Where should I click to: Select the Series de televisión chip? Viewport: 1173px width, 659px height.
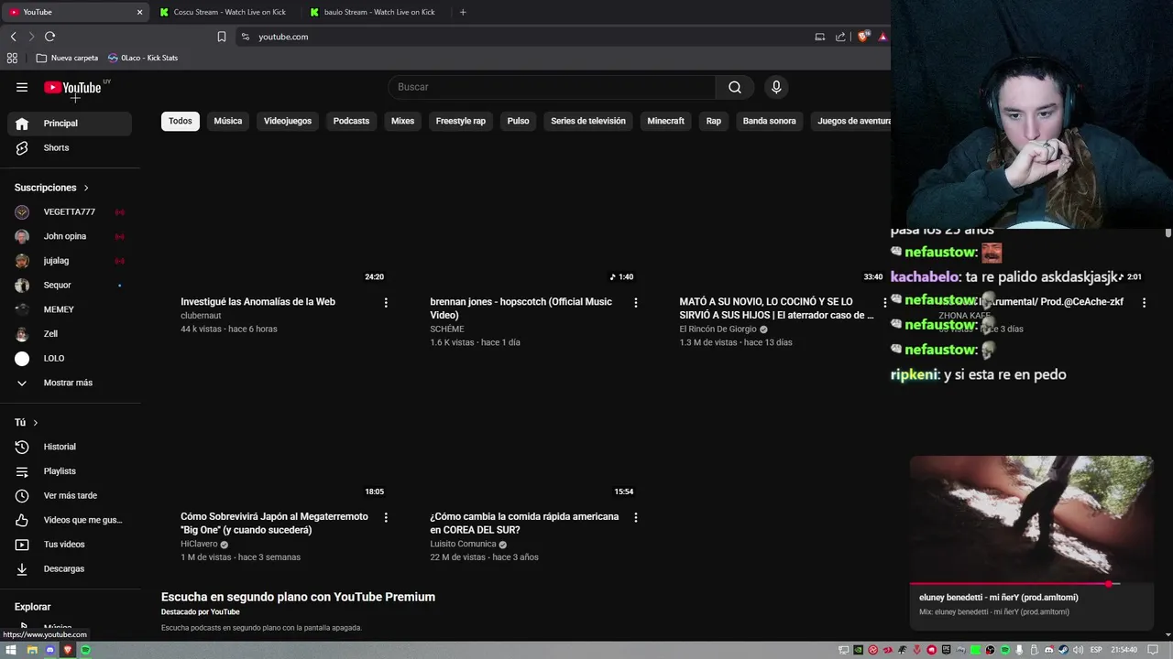pyautogui.click(x=588, y=121)
